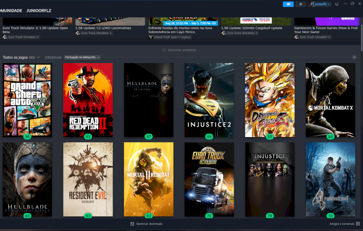
Task: Click the plus icon beside Adicionar prateleira
Action: click(x=164, y=50)
